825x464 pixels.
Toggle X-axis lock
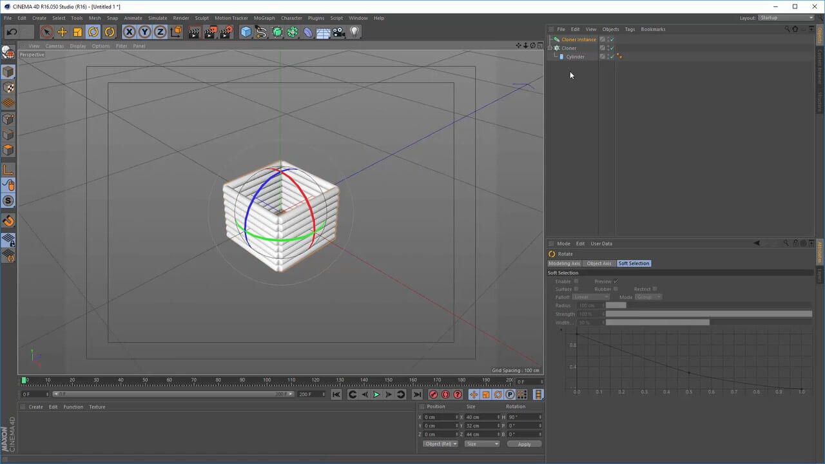click(x=130, y=32)
